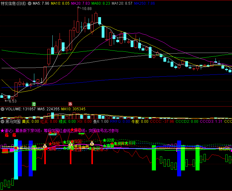Click the 绿买: 0.00 value
This screenshot has width=232, height=191.
[x=67, y=122]
